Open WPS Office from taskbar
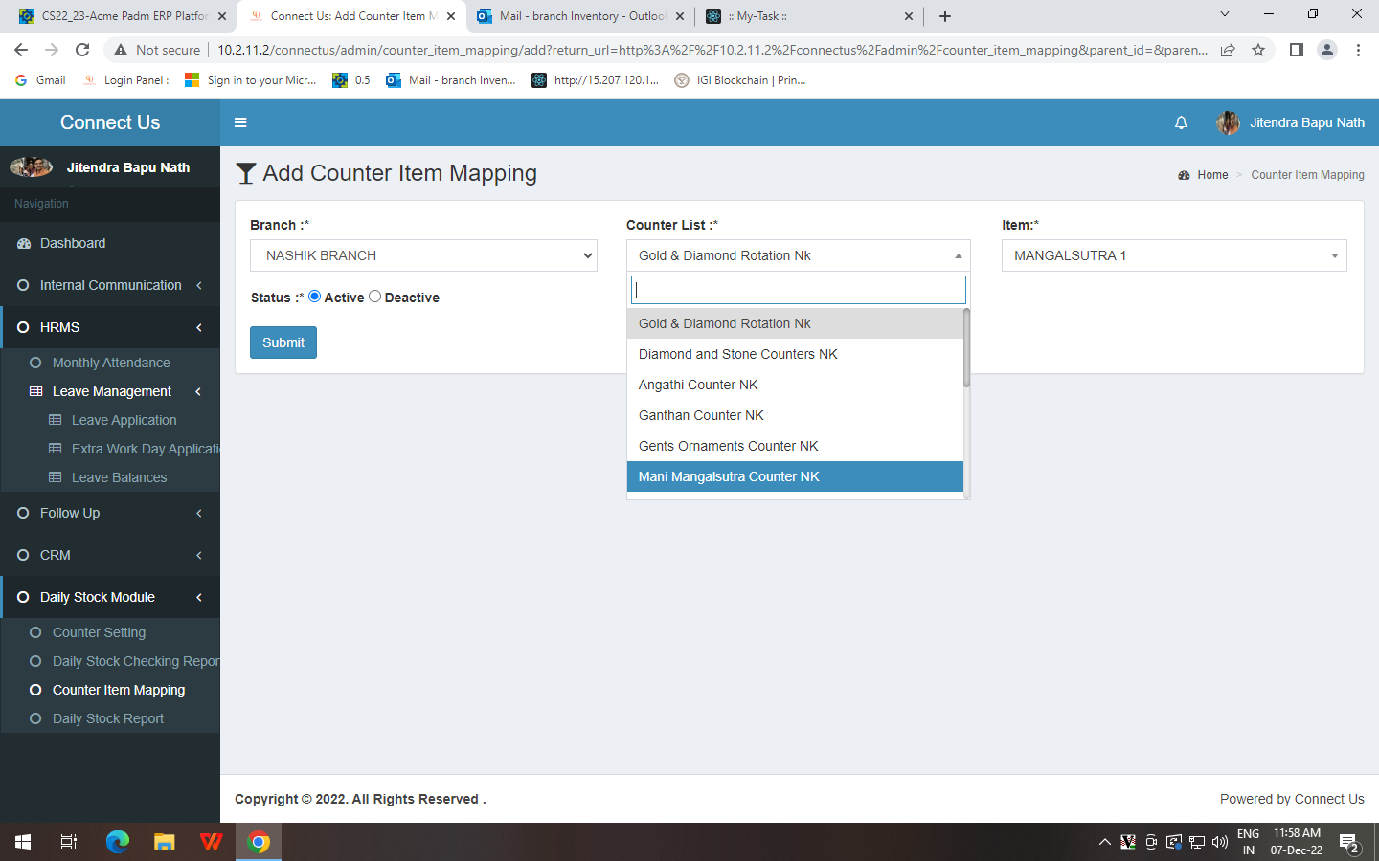Image resolution: width=1379 pixels, height=861 pixels. point(212,842)
